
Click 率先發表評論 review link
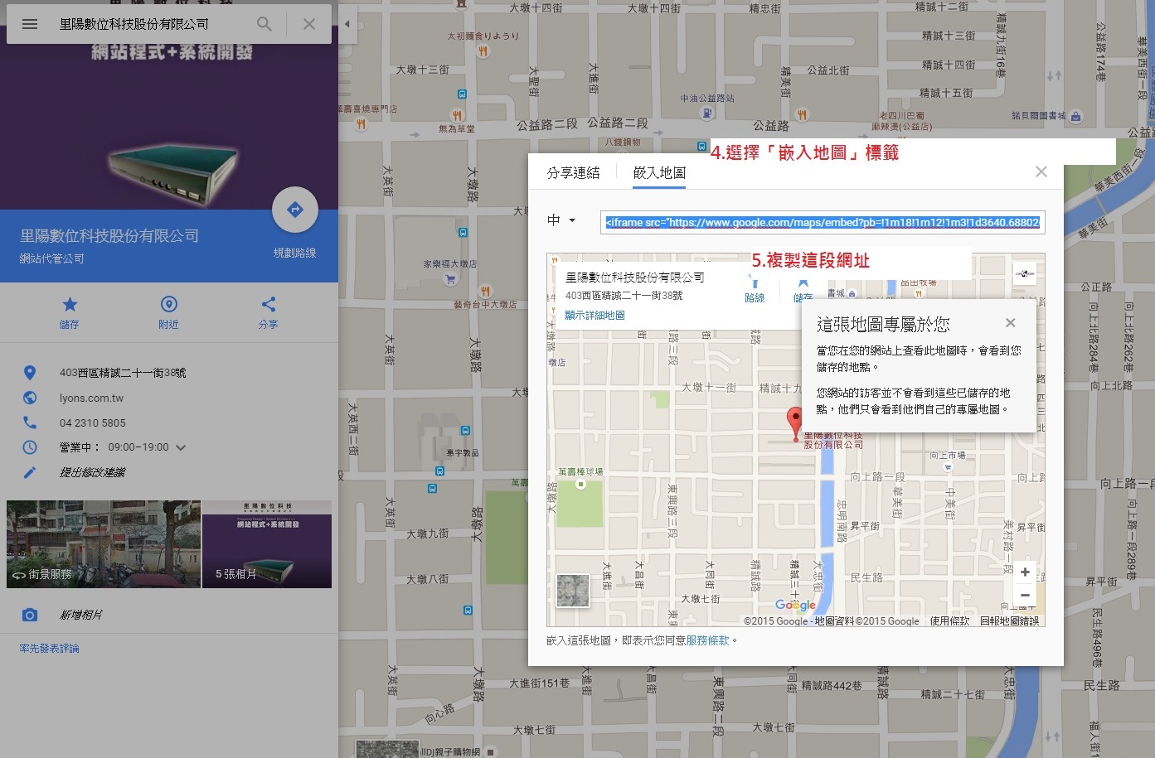tap(50, 649)
